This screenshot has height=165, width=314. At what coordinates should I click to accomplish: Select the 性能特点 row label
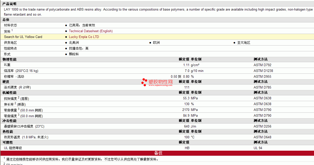point(11,49)
